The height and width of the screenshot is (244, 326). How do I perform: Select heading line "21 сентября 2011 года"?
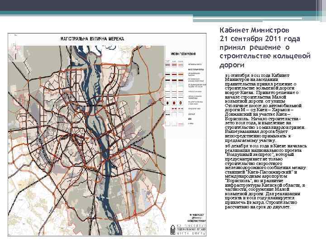click(260, 39)
